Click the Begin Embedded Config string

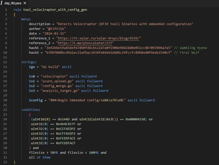pyautogui.click(x=87, y=100)
